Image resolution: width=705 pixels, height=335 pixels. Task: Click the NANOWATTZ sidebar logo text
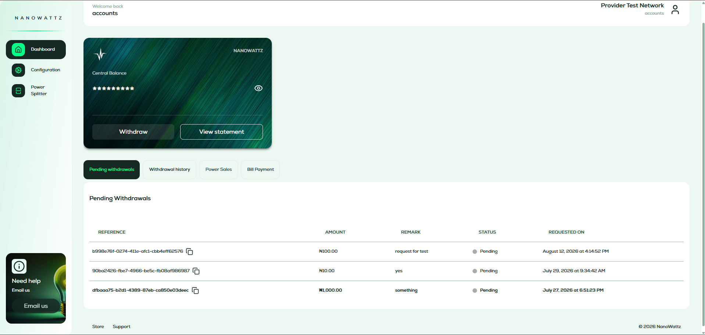(x=38, y=18)
